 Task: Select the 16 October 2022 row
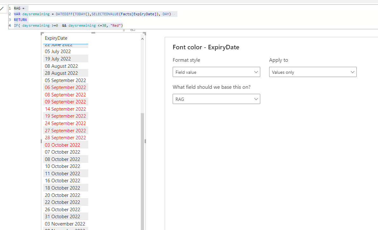click(66, 181)
